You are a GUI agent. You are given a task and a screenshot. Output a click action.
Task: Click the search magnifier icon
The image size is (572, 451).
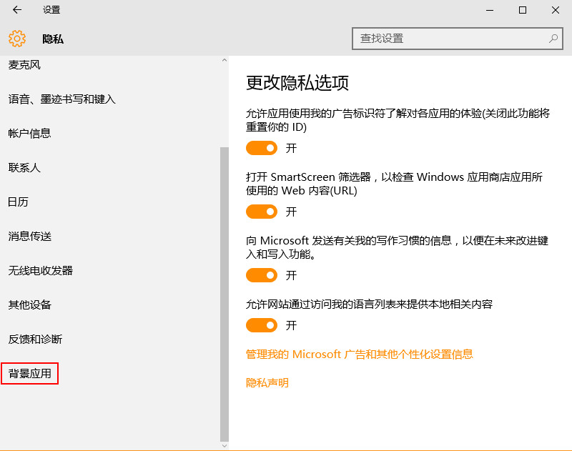pos(553,39)
